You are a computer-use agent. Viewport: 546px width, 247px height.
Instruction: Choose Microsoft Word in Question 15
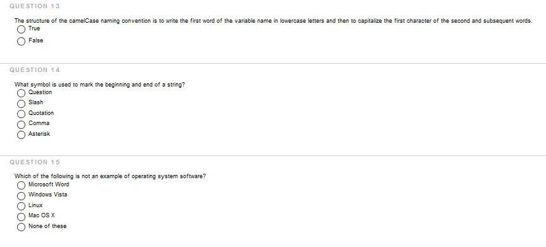tap(22, 186)
